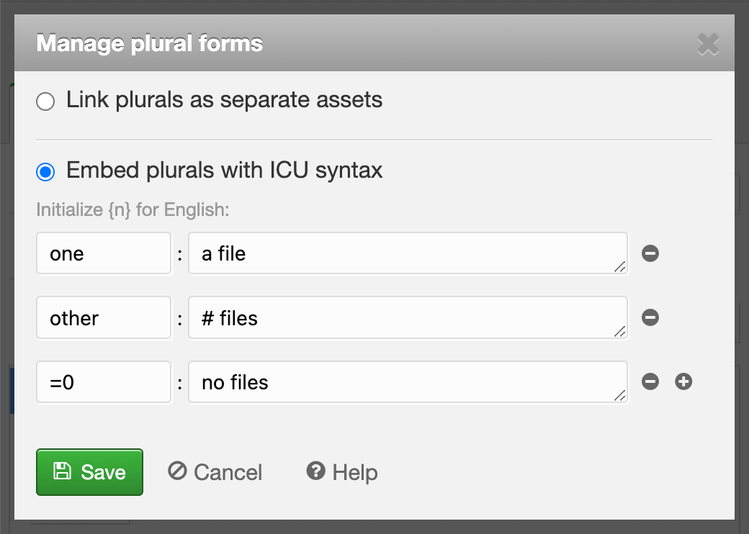Image resolution: width=749 pixels, height=534 pixels.
Task: Select Embed plurals with ICU syntax option
Action: click(x=45, y=172)
